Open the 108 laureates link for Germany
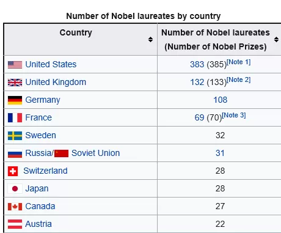The image size is (281, 233). [x=221, y=100]
